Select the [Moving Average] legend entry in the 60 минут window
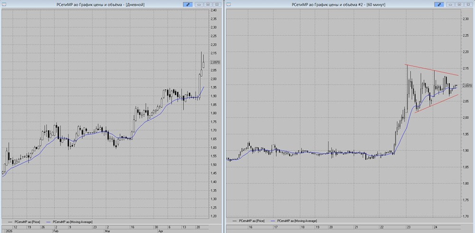 coord(294,222)
